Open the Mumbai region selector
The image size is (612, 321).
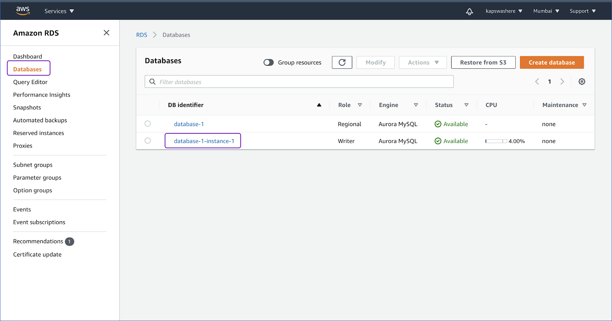pyautogui.click(x=546, y=11)
